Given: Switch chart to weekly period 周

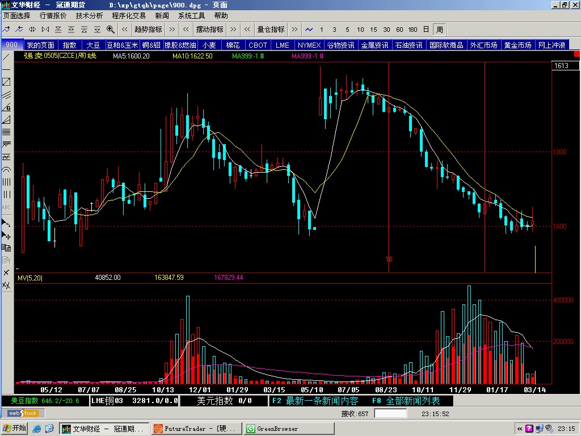Looking at the screenshot, I should pyautogui.click(x=439, y=30).
